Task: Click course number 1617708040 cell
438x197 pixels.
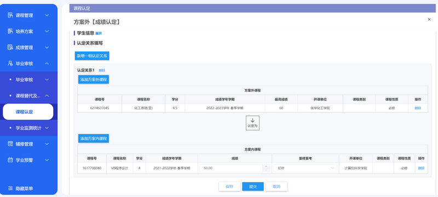Action: pos(92,168)
